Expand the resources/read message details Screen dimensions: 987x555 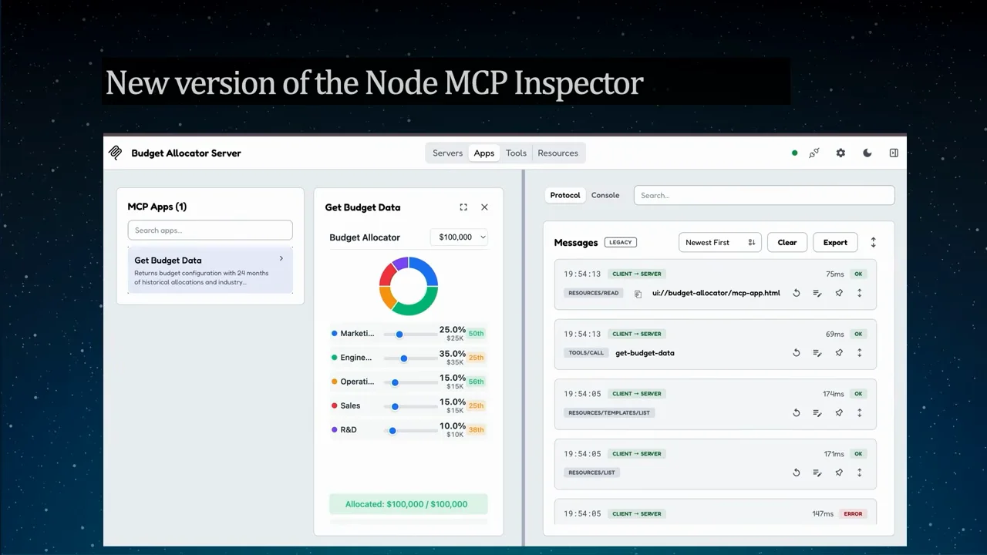(x=860, y=293)
